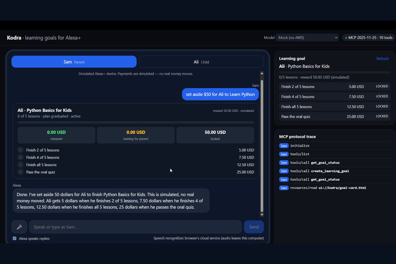Click the 'Ali · Python Basics for Kids' card title
This screenshot has width=396, height=264.
point(44,111)
